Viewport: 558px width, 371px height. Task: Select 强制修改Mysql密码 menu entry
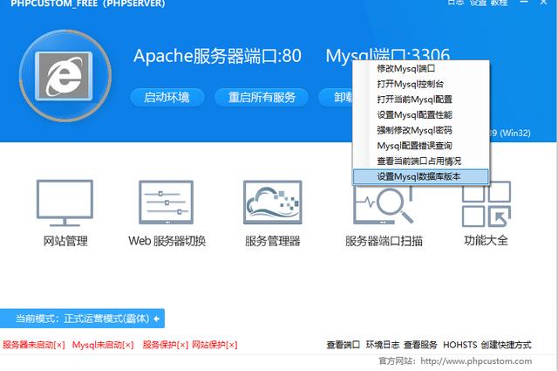click(420, 130)
